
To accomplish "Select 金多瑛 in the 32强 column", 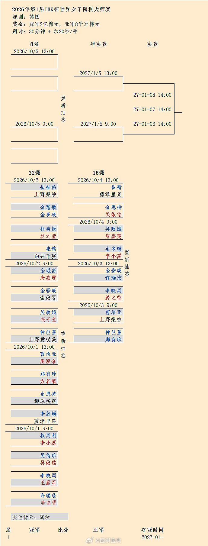I will [x=48, y=215].
